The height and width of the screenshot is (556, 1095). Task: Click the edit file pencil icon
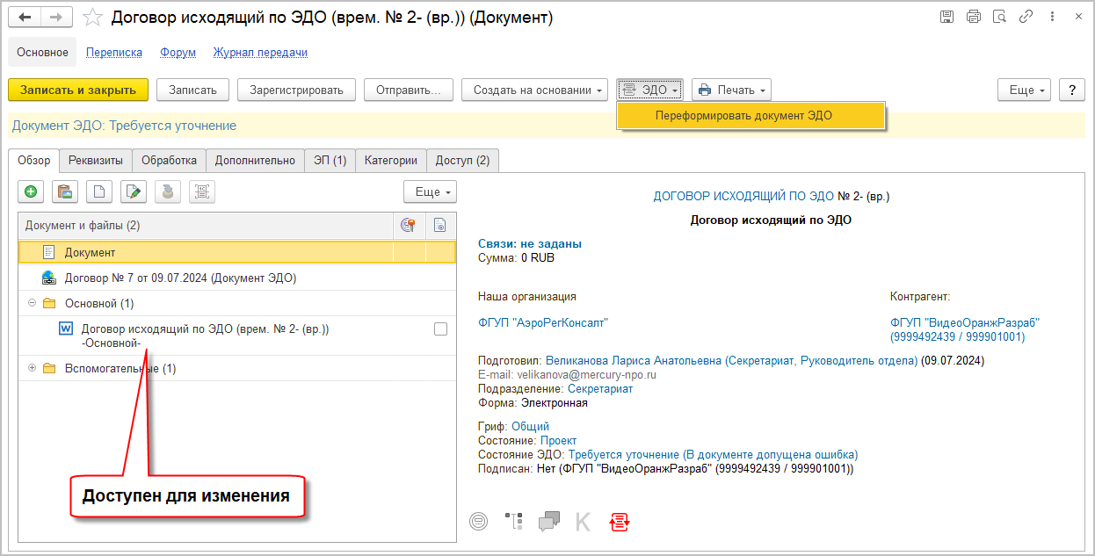[134, 191]
